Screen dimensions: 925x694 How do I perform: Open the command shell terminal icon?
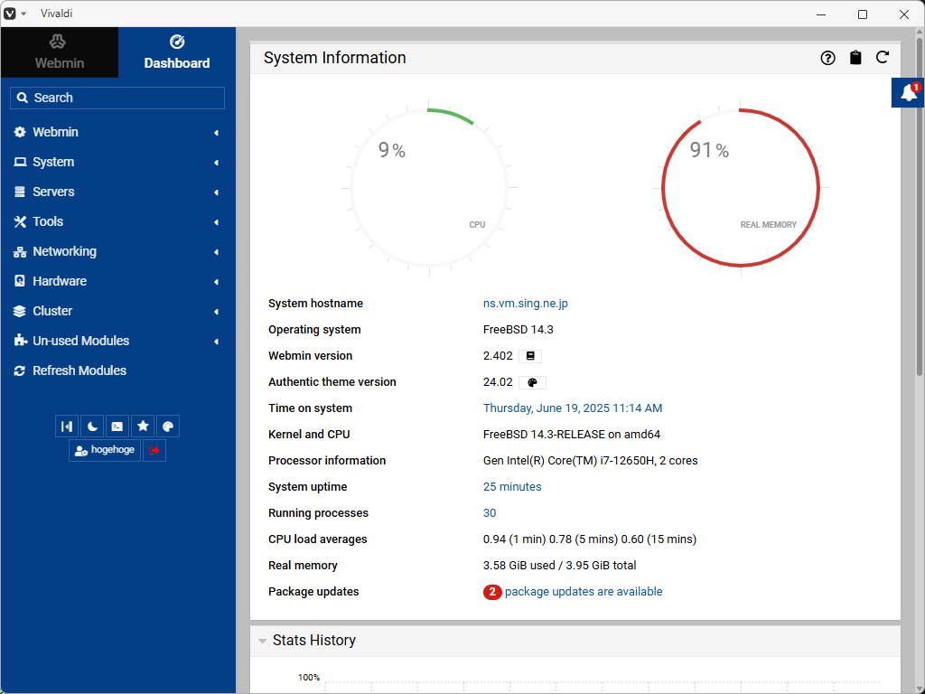tap(117, 427)
